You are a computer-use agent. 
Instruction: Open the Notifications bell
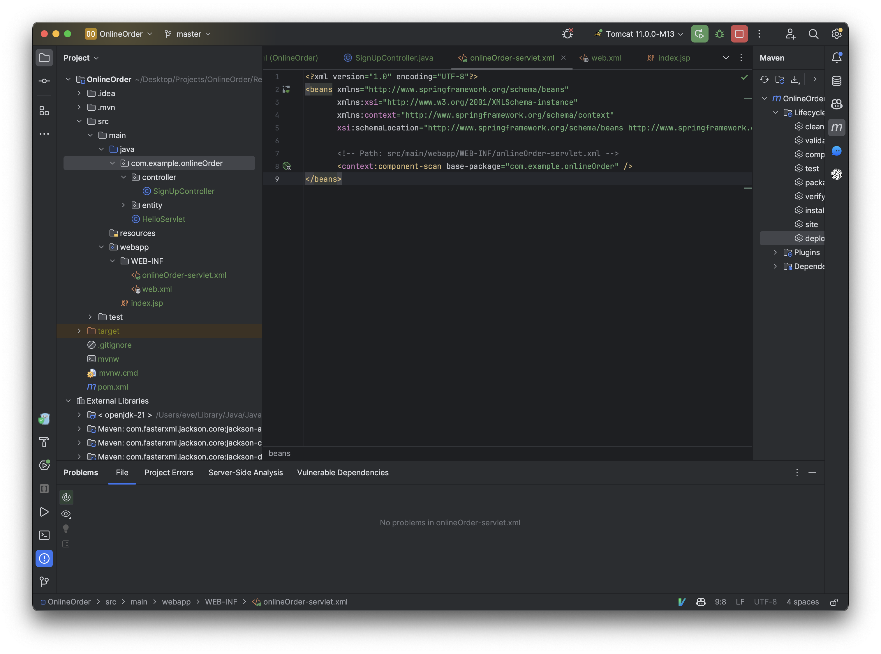point(837,57)
